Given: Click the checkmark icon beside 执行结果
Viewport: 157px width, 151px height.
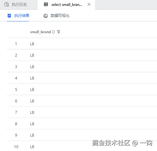Looking at the screenshot, I should (9, 16).
